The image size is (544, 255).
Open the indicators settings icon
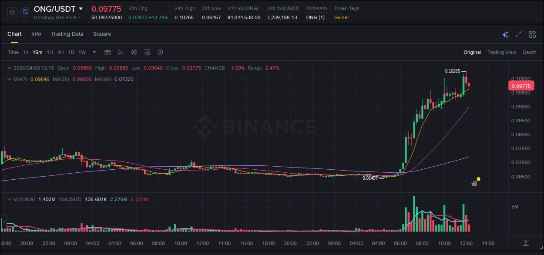coord(147,52)
